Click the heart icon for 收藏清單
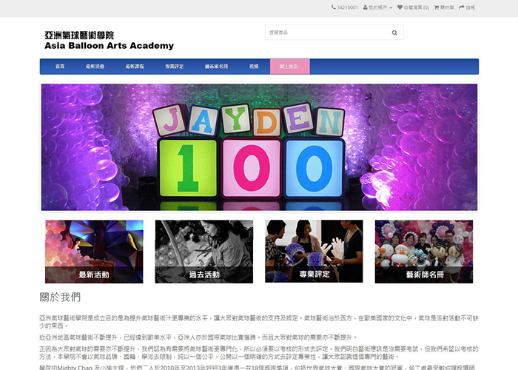This screenshot has height=370, width=518. click(400, 7)
